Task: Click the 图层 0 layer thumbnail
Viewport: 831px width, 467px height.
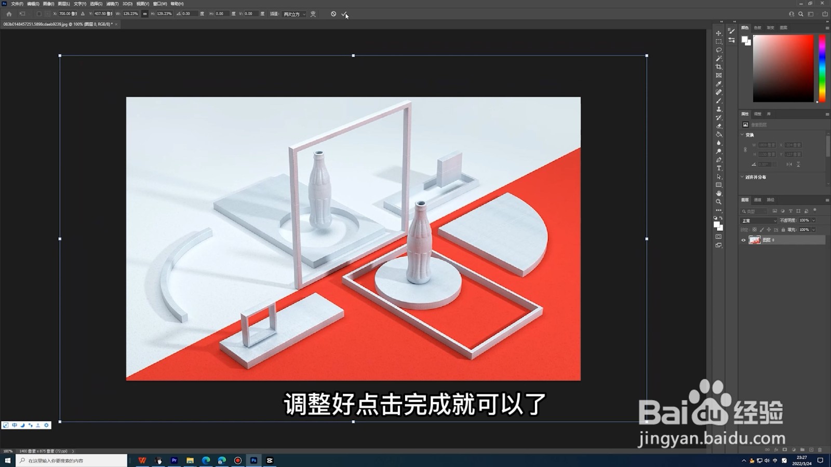Action: [755, 240]
